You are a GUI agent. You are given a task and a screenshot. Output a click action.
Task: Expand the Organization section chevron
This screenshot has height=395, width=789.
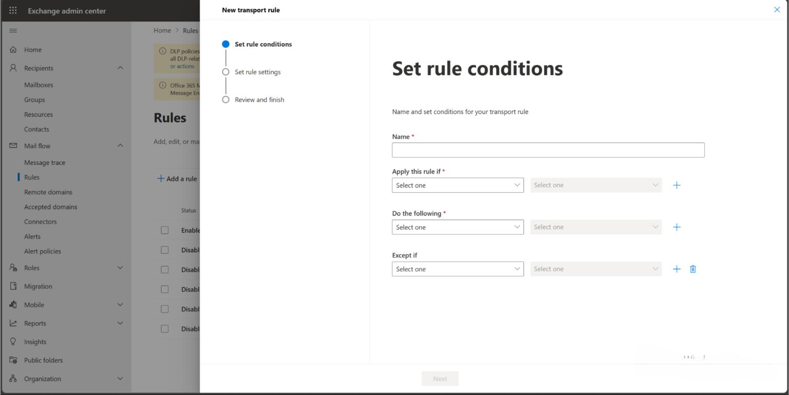point(120,379)
